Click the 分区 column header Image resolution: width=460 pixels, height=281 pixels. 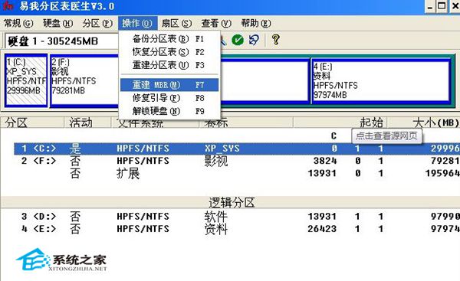click(x=31, y=123)
